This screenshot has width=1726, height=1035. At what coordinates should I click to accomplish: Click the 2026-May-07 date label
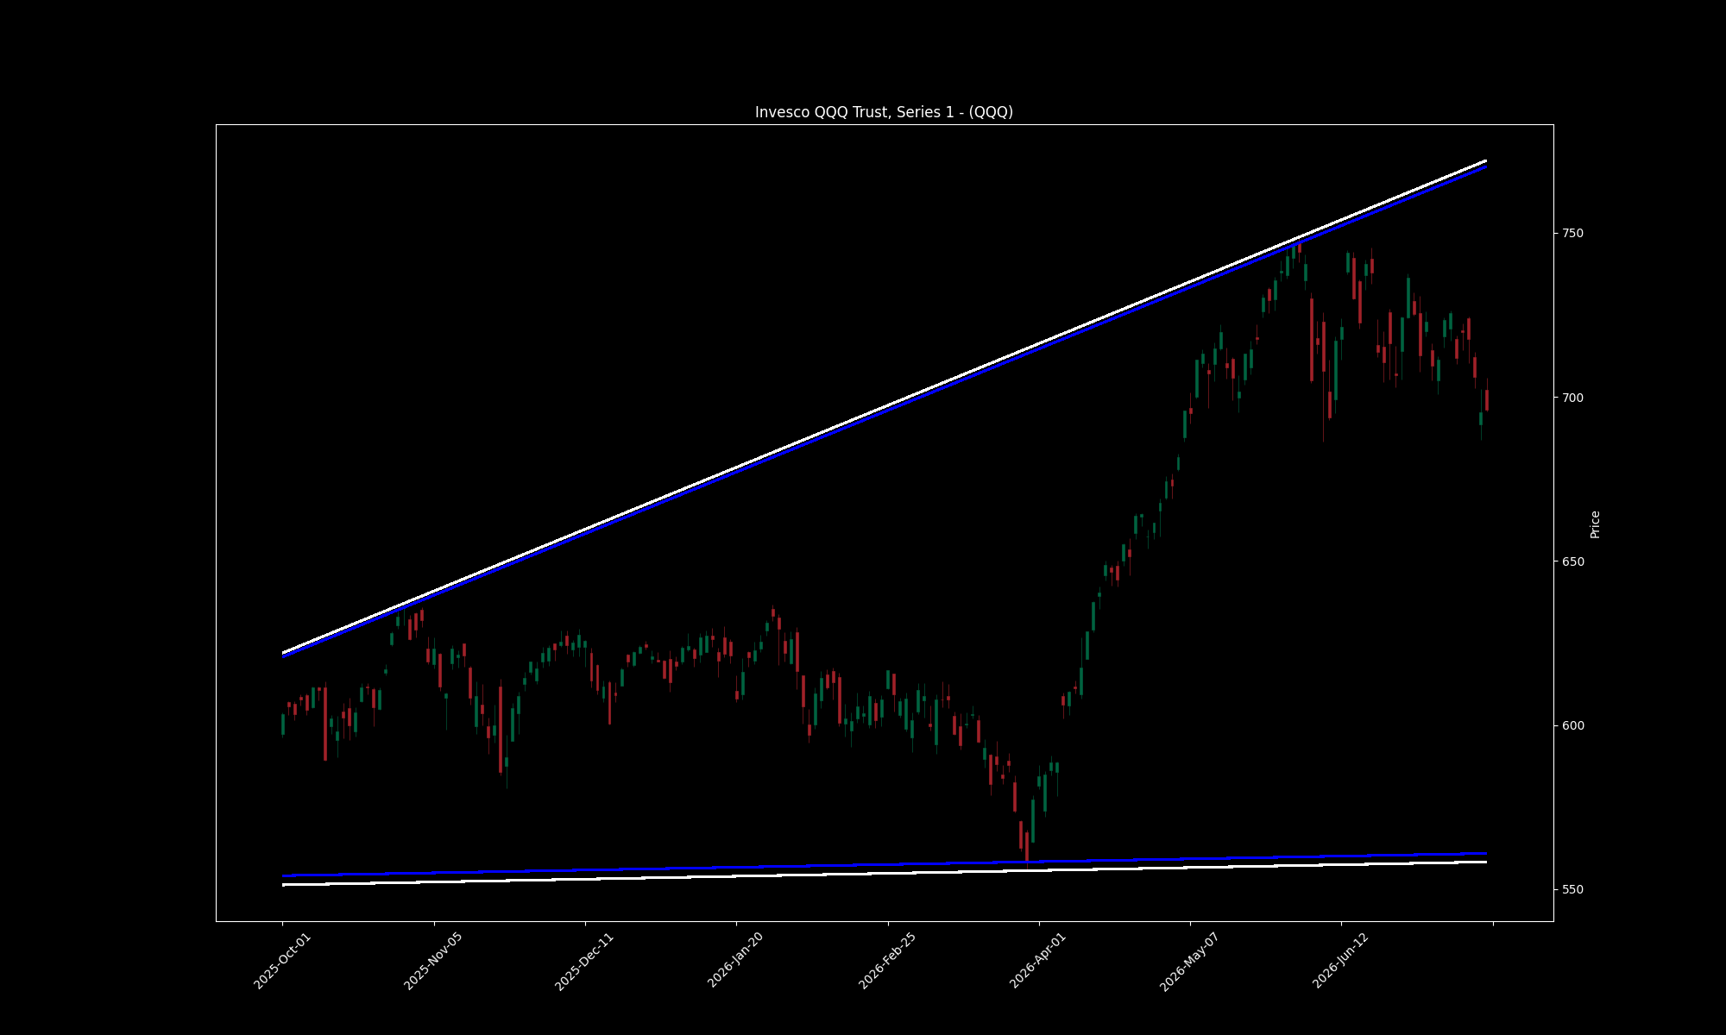(x=1189, y=961)
